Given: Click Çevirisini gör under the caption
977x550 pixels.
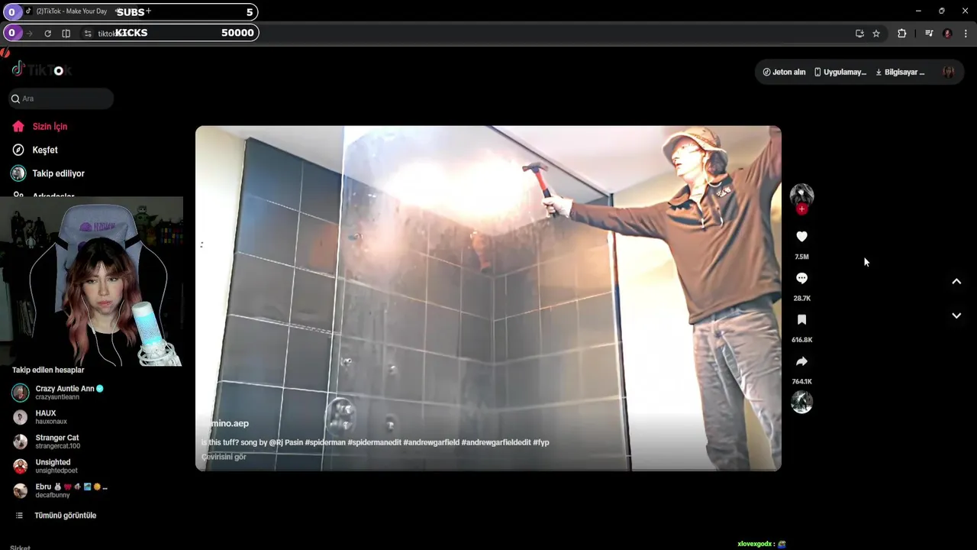Looking at the screenshot, I should pyautogui.click(x=224, y=457).
